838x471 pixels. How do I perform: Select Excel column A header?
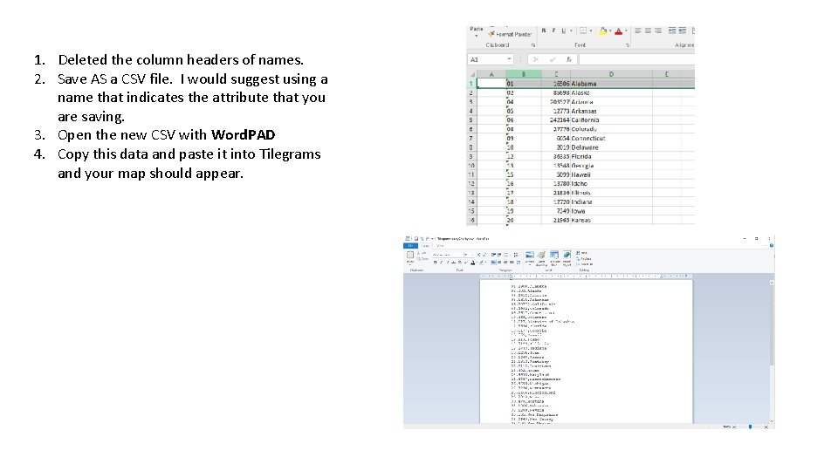coord(491,74)
